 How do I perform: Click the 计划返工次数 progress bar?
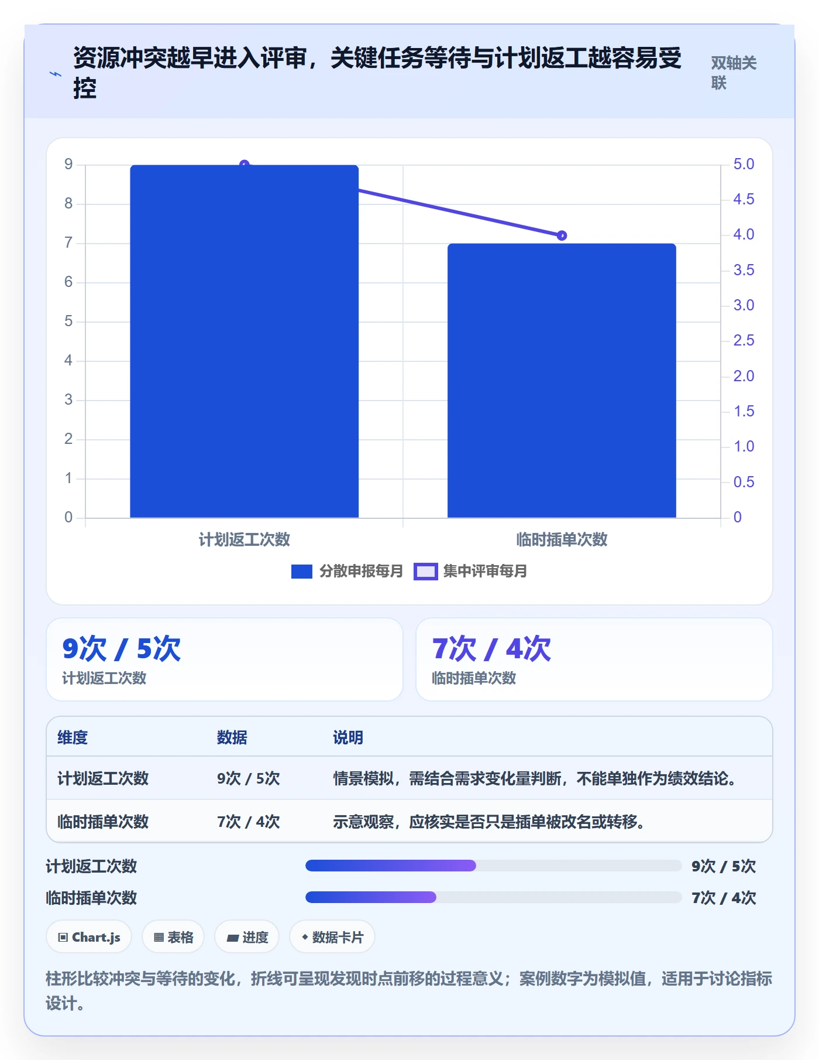coord(493,866)
